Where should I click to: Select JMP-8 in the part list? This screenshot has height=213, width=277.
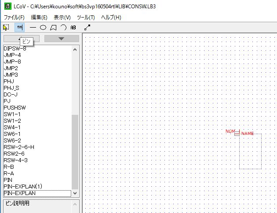[x=37, y=62]
